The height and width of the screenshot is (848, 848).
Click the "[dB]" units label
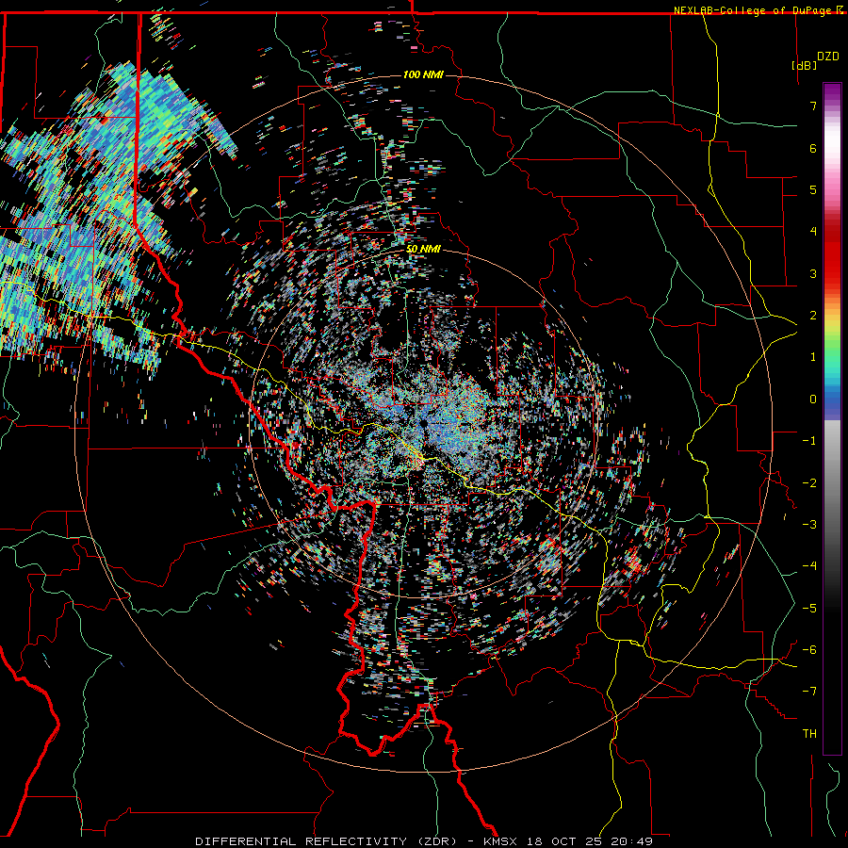point(804,65)
